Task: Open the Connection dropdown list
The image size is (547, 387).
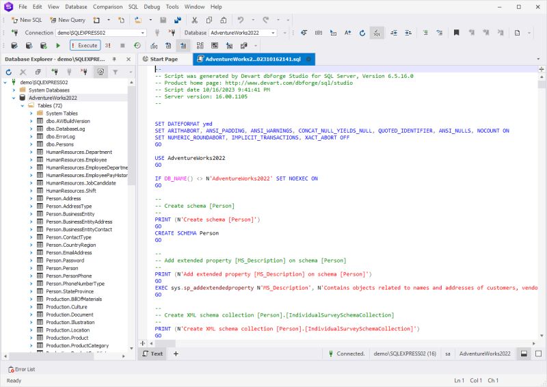Action: (x=143, y=32)
